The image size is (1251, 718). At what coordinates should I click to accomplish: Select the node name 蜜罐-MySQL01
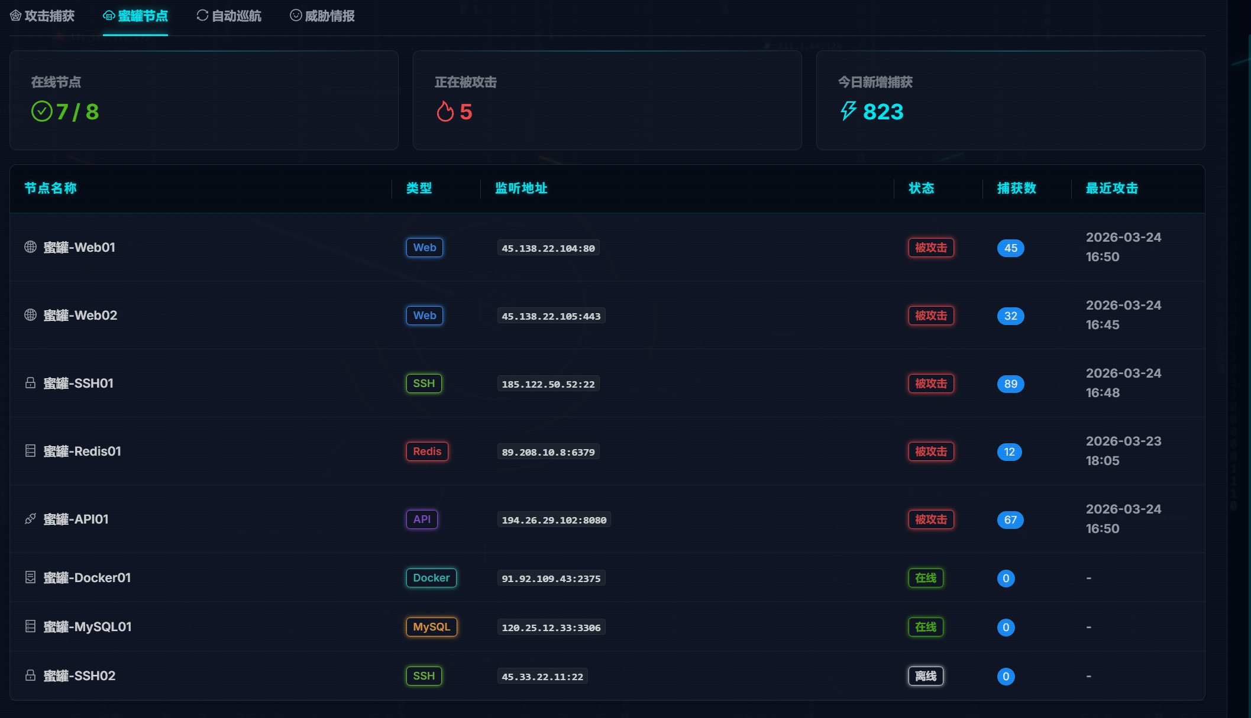[x=88, y=626]
